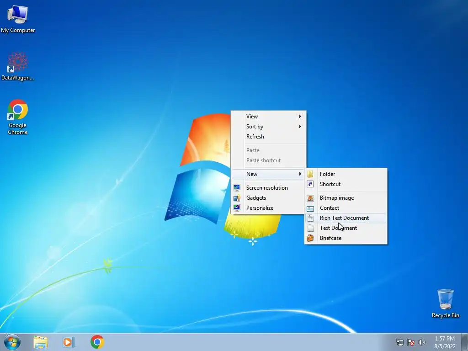Launch Chrome from the taskbar
This screenshot has width=468, height=351.
97,342
